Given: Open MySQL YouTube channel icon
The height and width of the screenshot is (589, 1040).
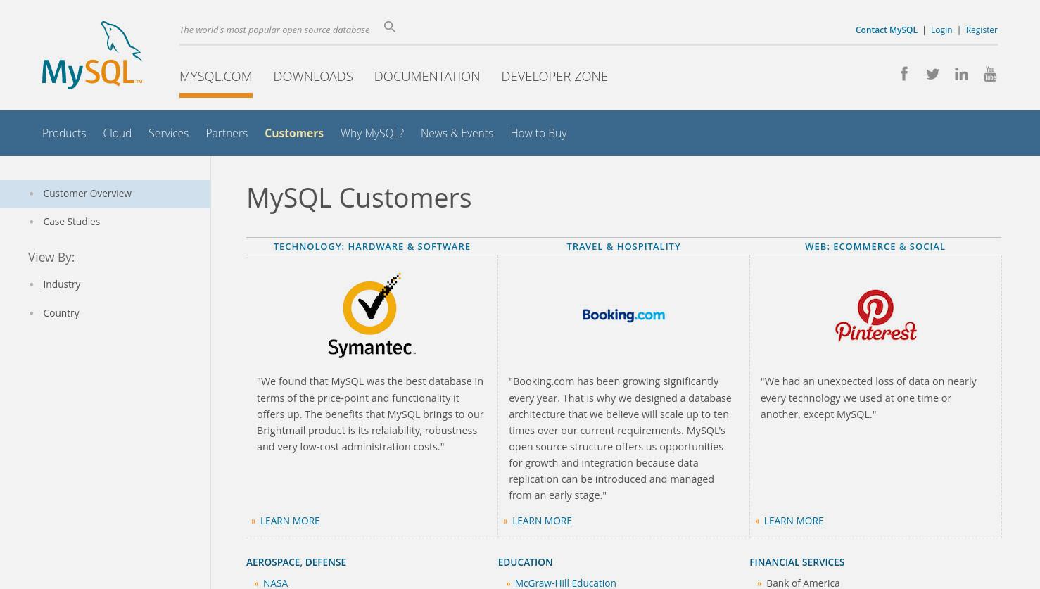Looking at the screenshot, I should point(990,74).
